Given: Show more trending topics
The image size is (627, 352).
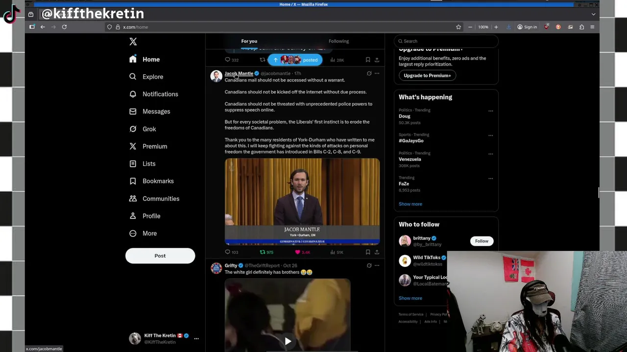Looking at the screenshot, I should tap(410, 204).
